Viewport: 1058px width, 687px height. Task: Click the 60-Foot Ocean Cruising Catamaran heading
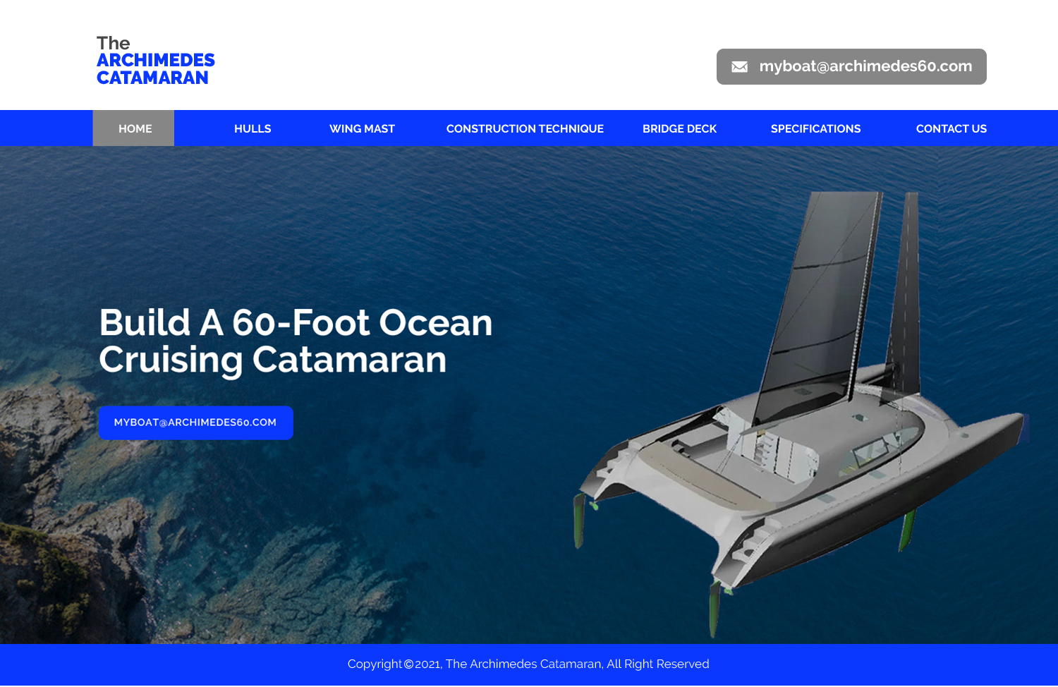click(x=296, y=341)
